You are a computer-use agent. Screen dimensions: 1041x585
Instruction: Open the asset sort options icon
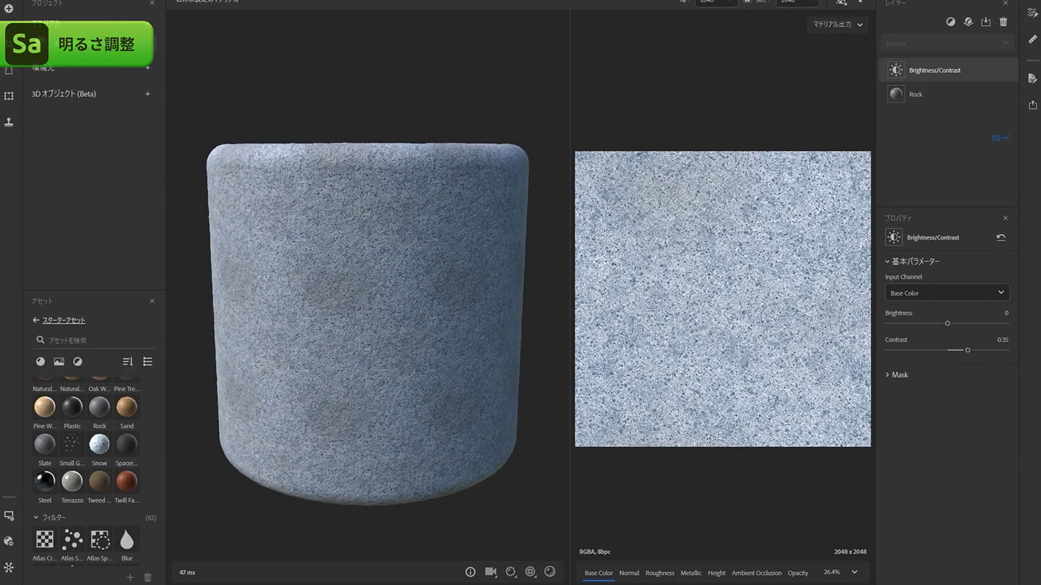point(128,361)
